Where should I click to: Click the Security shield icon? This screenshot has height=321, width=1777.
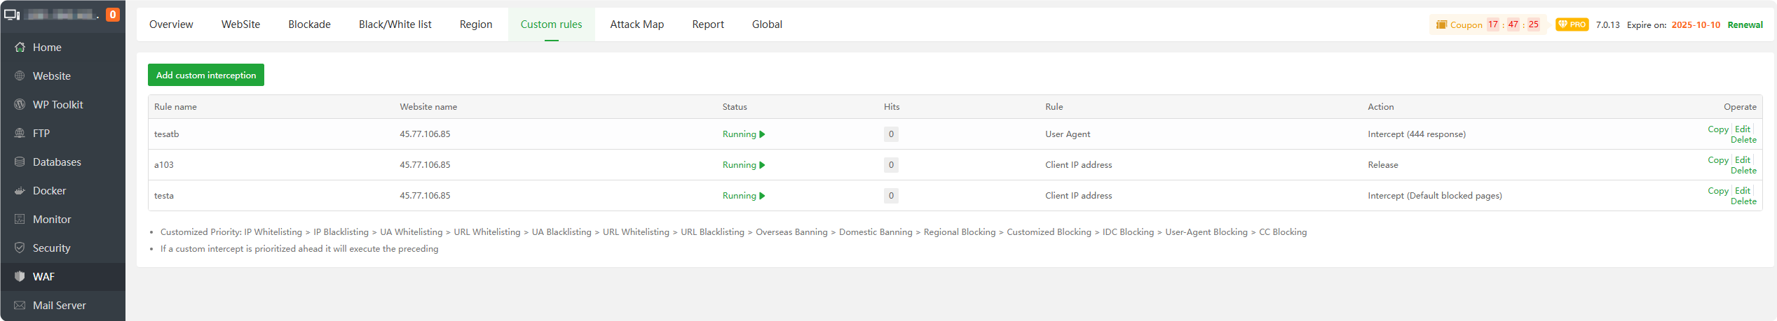point(20,248)
